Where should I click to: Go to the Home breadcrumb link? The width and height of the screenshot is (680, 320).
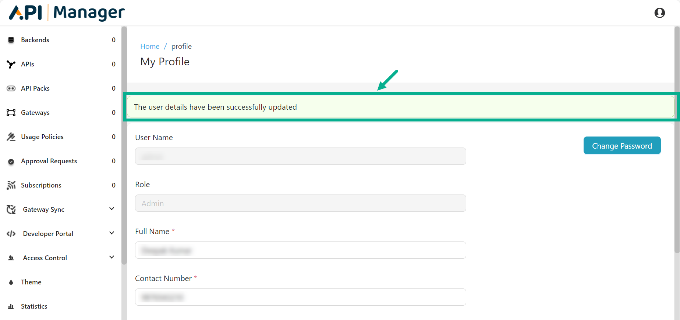click(x=150, y=46)
